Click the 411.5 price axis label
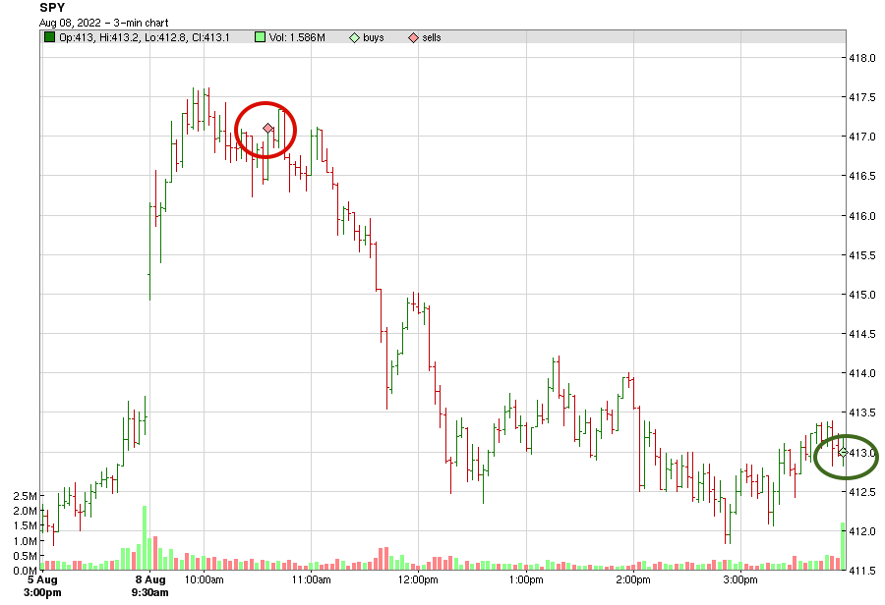 862,571
